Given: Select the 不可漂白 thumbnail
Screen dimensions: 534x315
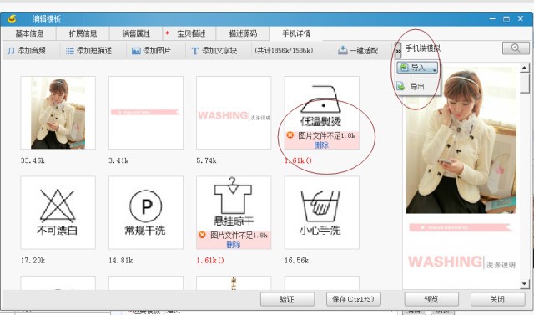Looking at the screenshot, I should (x=58, y=212).
